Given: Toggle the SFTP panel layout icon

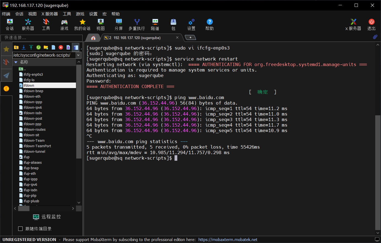Looking at the screenshot, I should tap(76, 47).
